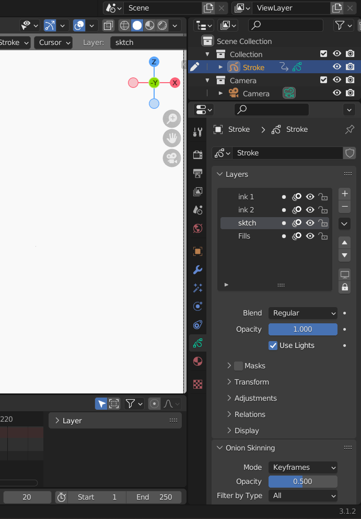This screenshot has height=519, width=361.
Task: Hide the ink 1 layer
Action: pyautogui.click(x=310, y=197)
